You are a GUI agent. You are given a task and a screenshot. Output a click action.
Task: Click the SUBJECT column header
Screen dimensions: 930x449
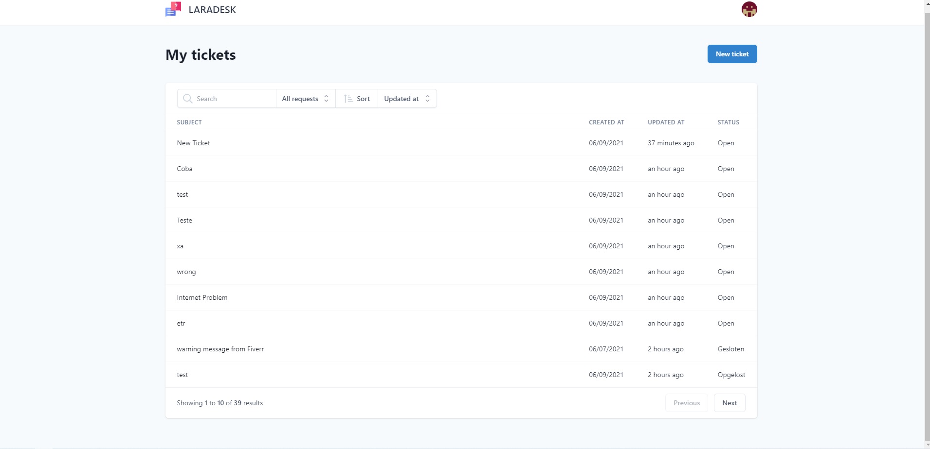tap(189, 122)
